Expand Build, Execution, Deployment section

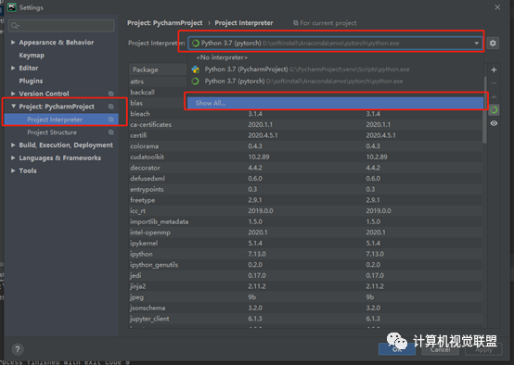pos(13,145)
